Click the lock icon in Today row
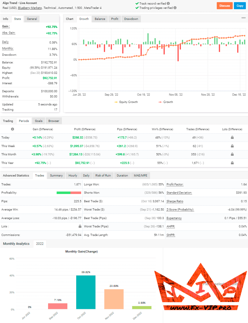The height and width of the screenshot is (323, 248). click(232, 138)
